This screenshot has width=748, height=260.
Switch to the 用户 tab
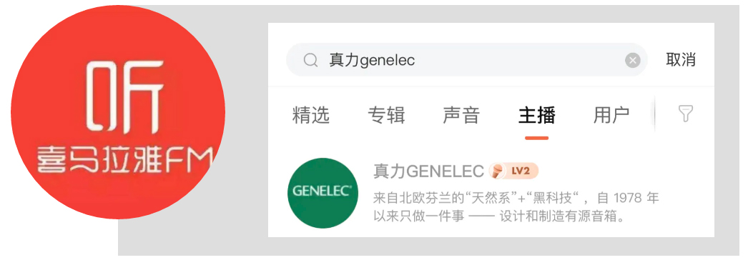tap(611, 115)
